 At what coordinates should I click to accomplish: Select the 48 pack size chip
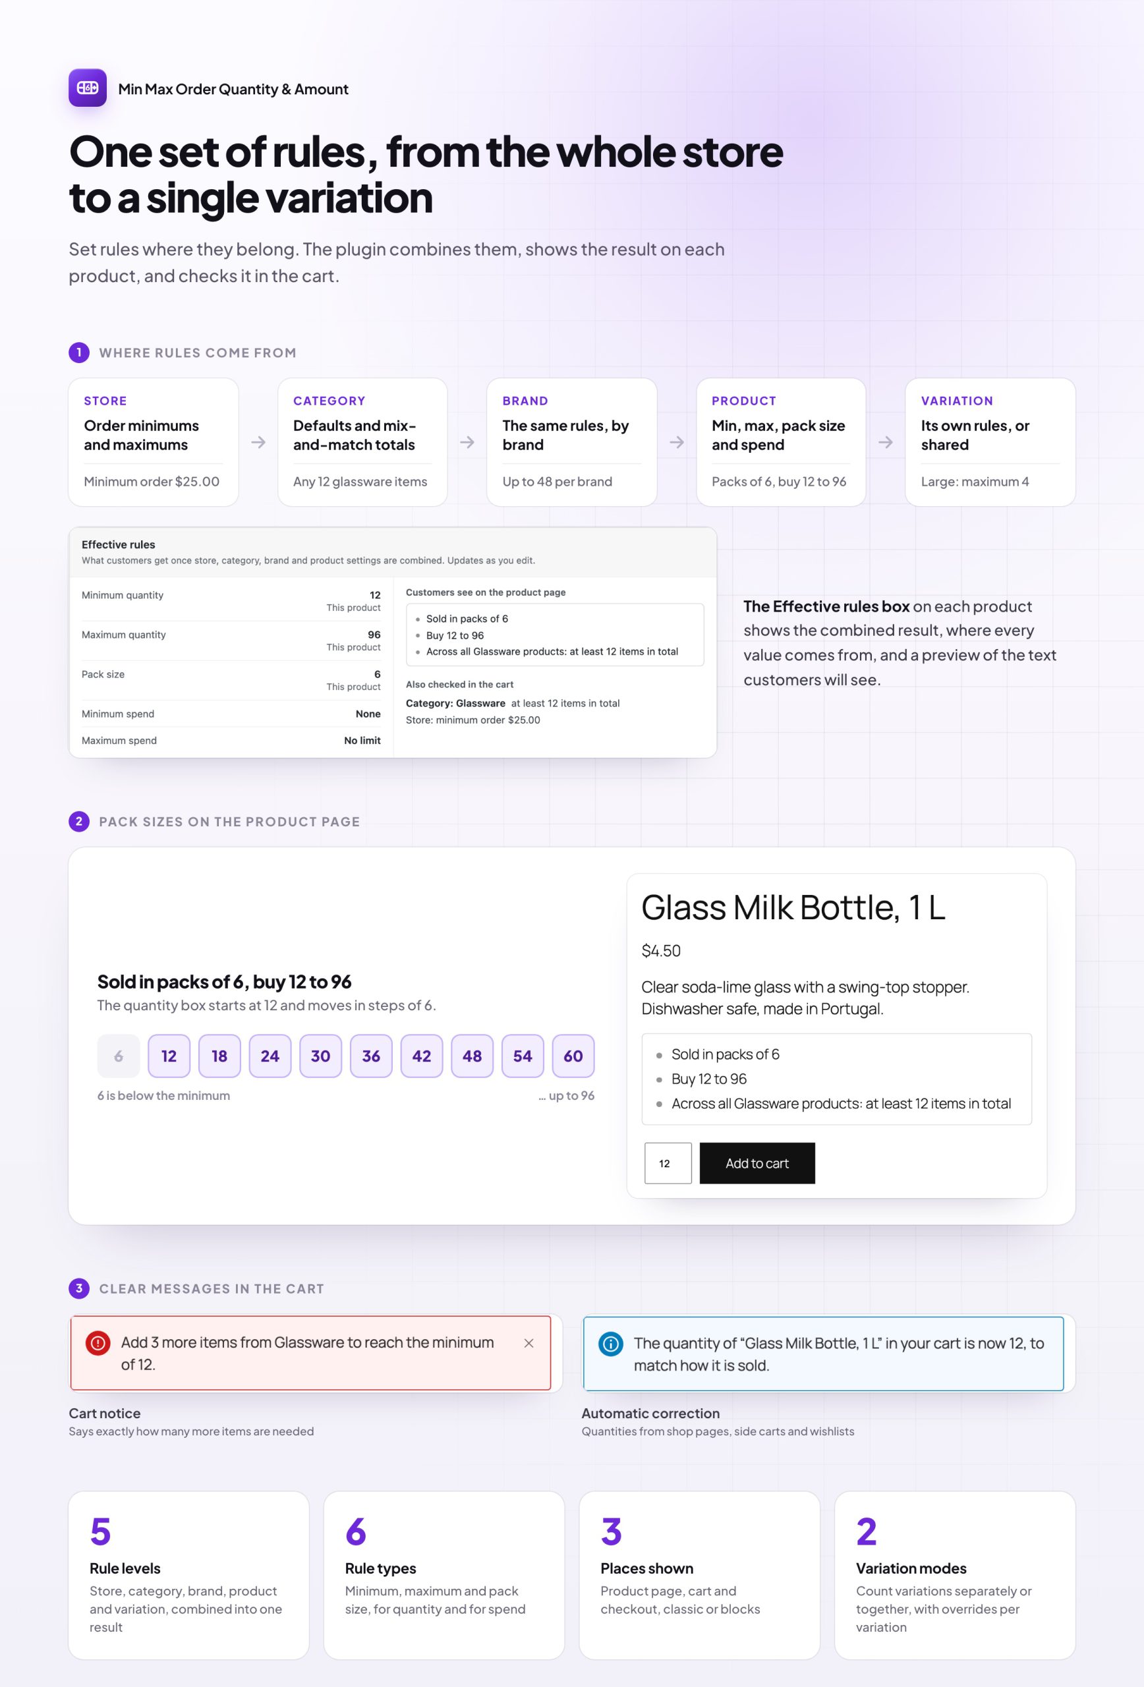click(472, 1056)
